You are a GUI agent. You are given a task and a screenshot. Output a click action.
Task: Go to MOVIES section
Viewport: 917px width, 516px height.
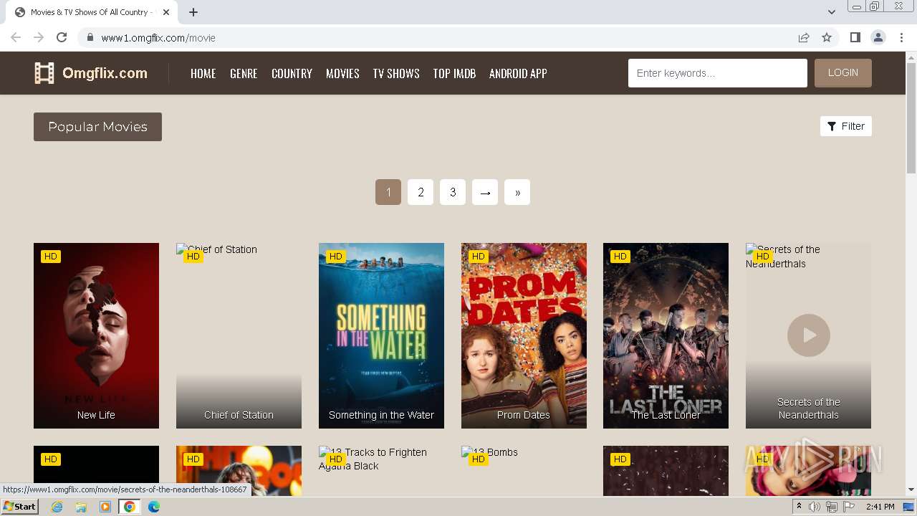click(x=342, y=73)
